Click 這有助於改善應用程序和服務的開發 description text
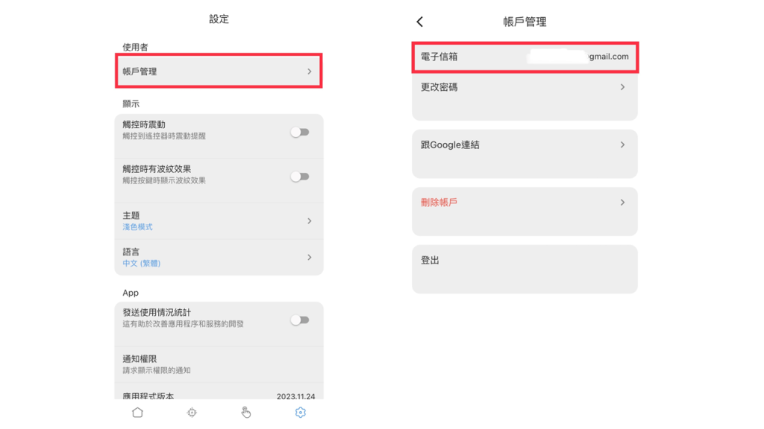 coord(184,324)
